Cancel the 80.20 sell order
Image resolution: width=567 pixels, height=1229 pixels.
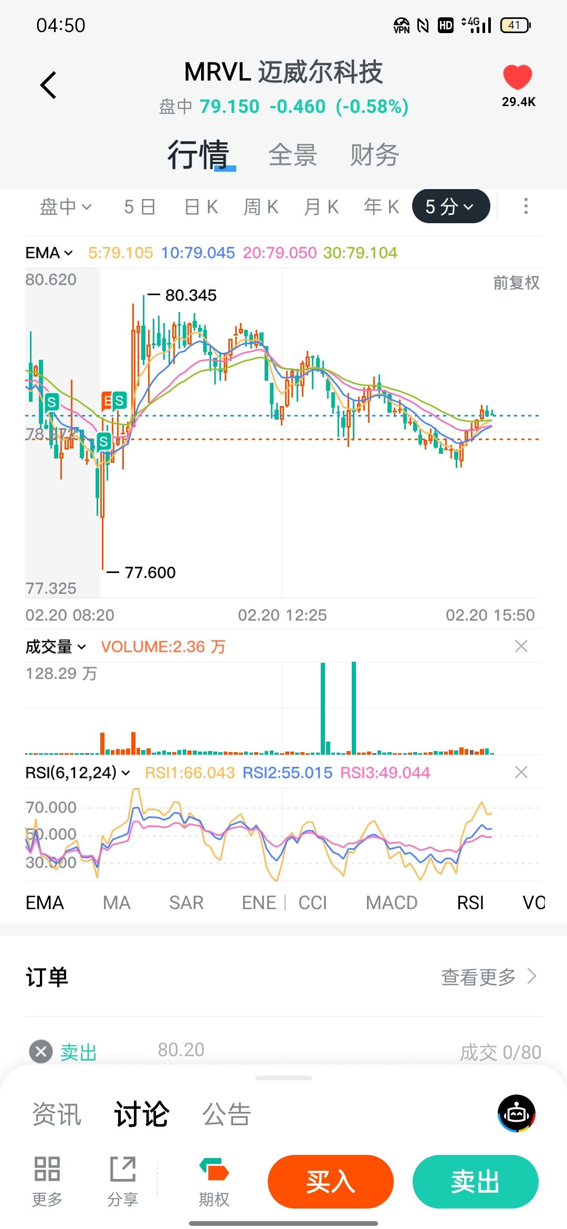41,1051
